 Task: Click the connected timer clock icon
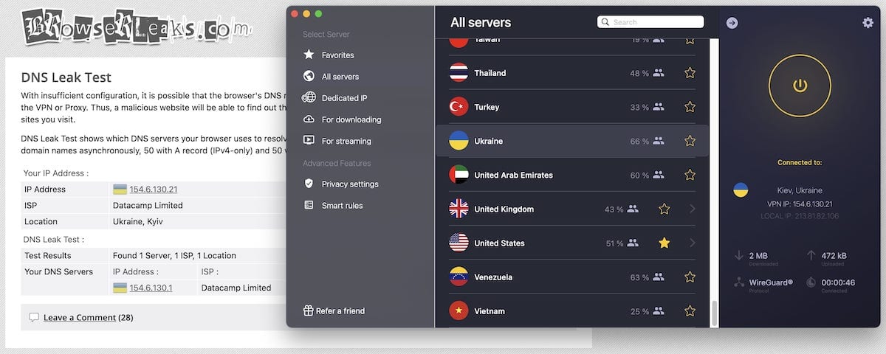(811, 282)
